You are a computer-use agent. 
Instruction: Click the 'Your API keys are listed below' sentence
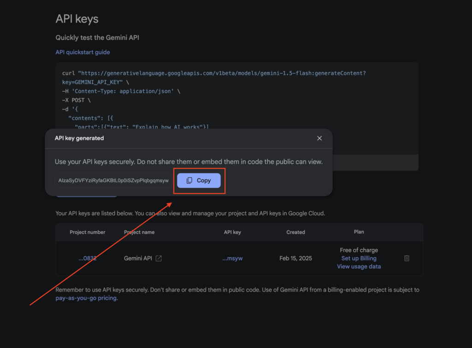pos(190,213)
